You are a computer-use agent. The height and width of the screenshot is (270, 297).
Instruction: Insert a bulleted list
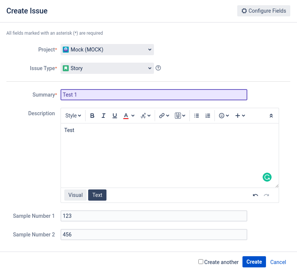point(197,116)
